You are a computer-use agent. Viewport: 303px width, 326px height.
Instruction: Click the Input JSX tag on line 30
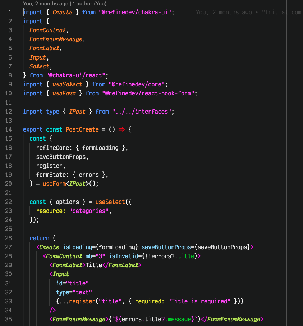61,274
